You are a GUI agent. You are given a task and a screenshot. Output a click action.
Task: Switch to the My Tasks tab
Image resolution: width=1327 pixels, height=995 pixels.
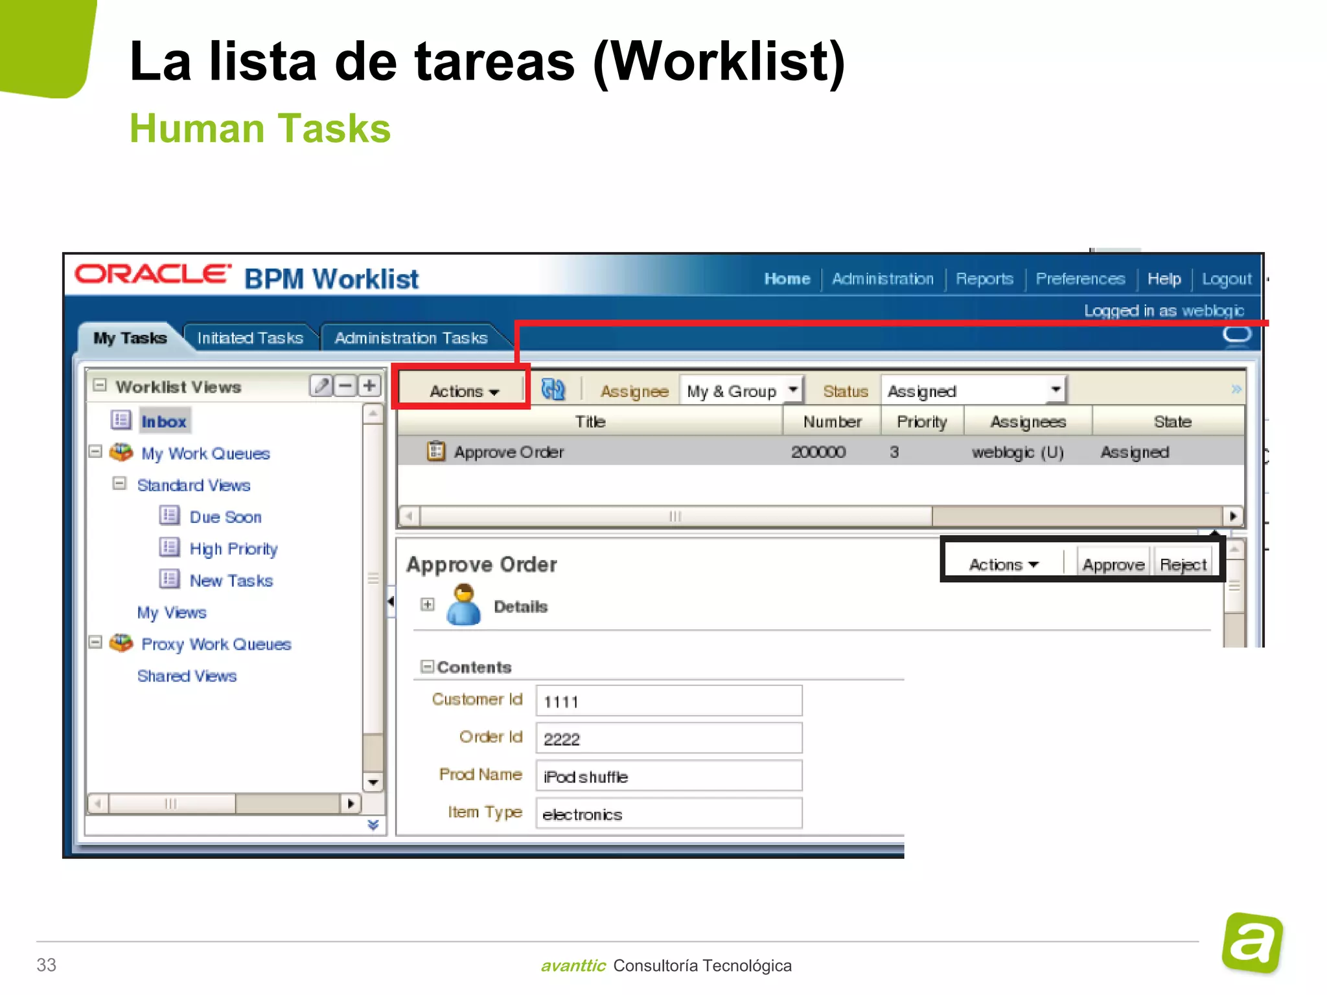point(130,338)
